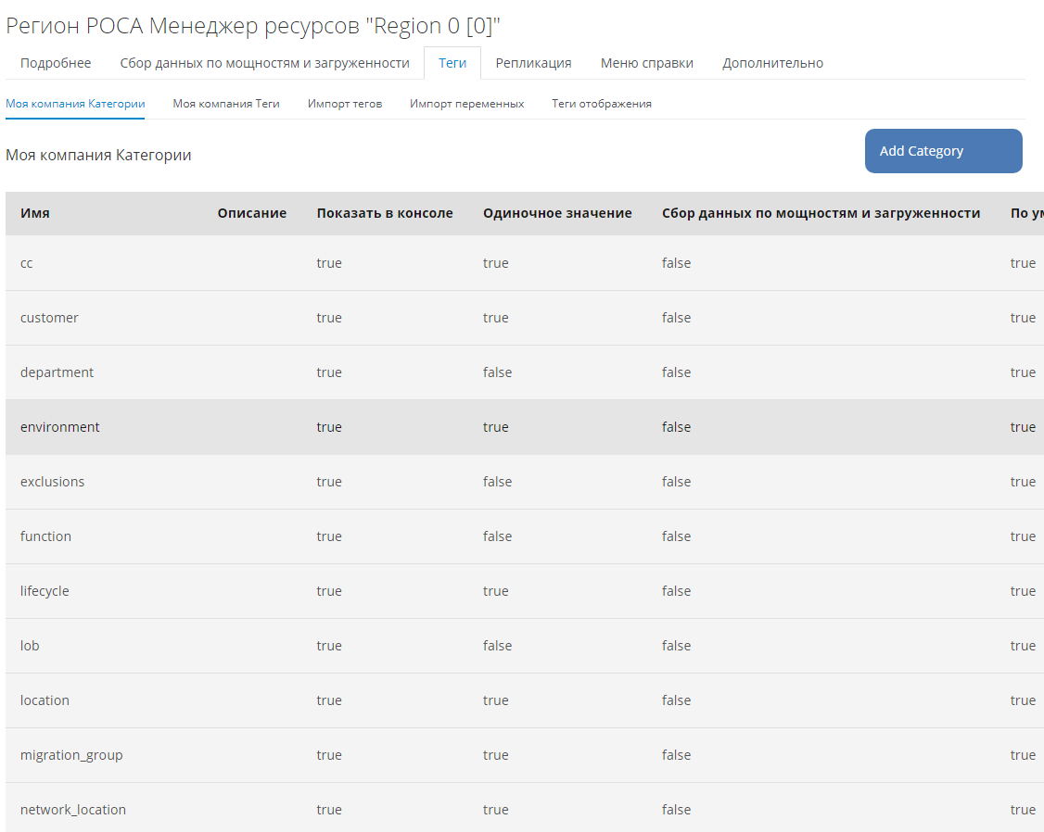The width and height of the screenshot is (1044, 832).
Task: Click the migration_group category row
Action: click(71, 755)
